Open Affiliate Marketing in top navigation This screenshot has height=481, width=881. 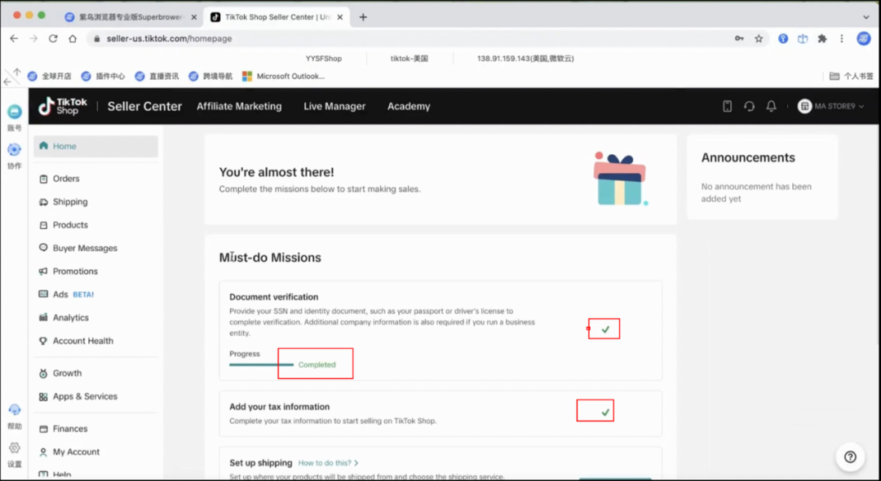[x=239, y=106]
